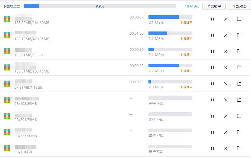
Task: Cancel the 182.12MB/420.85MB download
Action: tap(226, 35)
